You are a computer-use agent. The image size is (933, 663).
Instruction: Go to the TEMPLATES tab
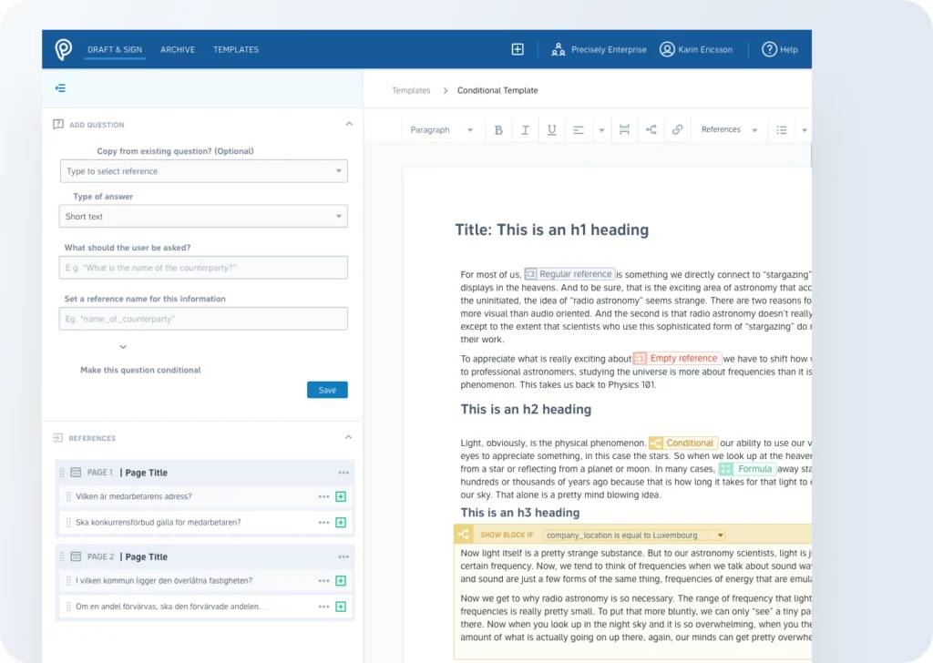236,49
